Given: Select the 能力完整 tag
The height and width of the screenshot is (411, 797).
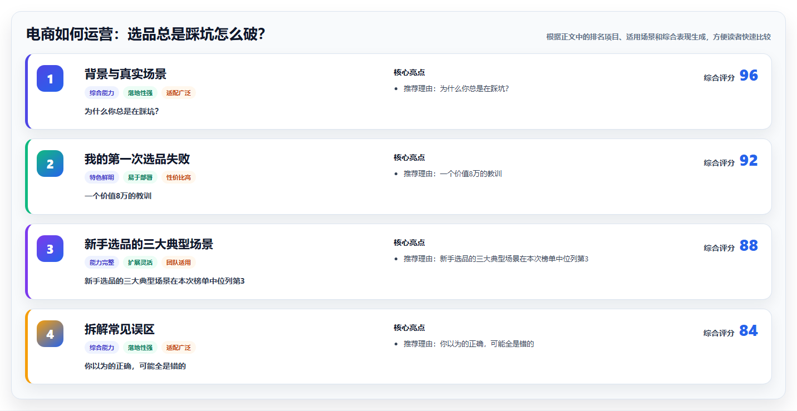Looking at the screenshot, I should tap(102, 263).
